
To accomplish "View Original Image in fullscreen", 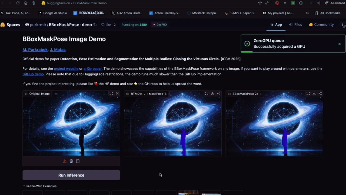I will (111, 93).
